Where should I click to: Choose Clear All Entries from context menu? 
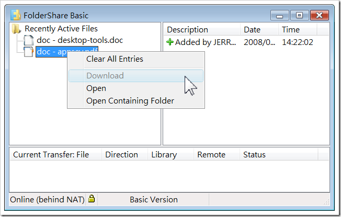136,59
